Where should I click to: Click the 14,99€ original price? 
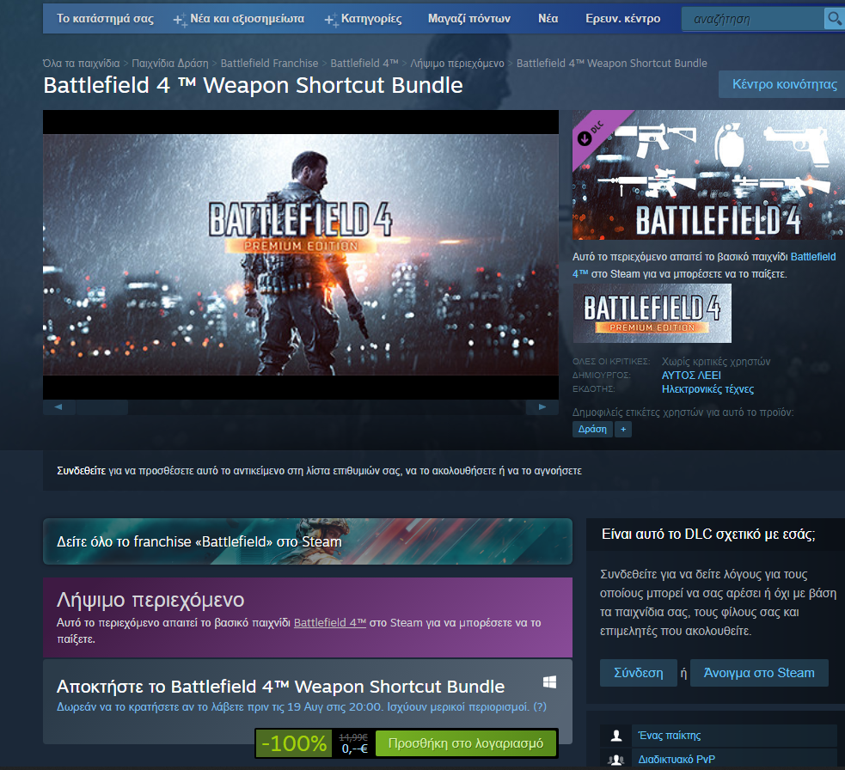click(353, 737)
